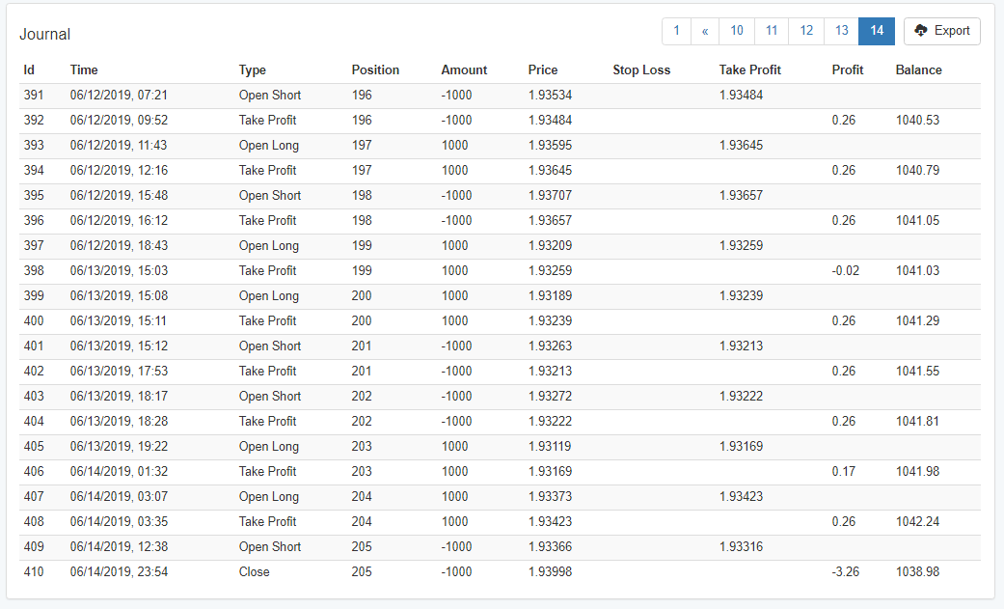This screenshot has width=1004, height=609.
Task: Click the Type column header
Action: point(253,69)
